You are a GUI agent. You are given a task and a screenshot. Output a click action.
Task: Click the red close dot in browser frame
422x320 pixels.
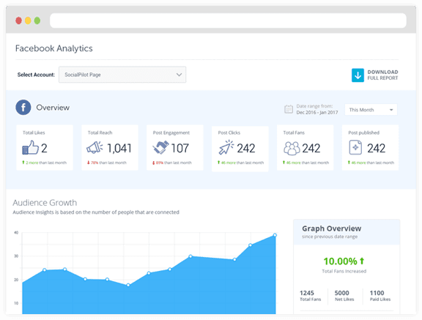tap(18, 21)
